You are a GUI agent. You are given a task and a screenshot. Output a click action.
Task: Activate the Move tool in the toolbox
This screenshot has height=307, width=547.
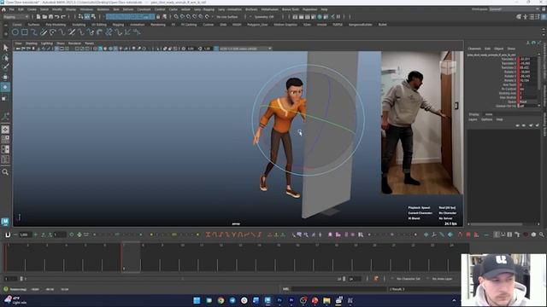(5, 77)
